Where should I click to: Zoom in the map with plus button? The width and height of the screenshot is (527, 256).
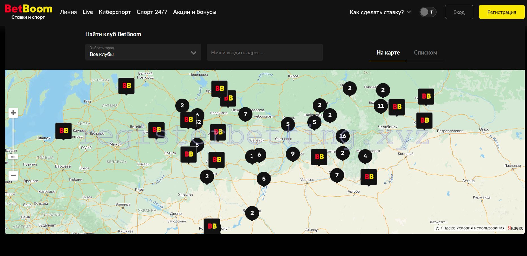(x=13, y=113)
